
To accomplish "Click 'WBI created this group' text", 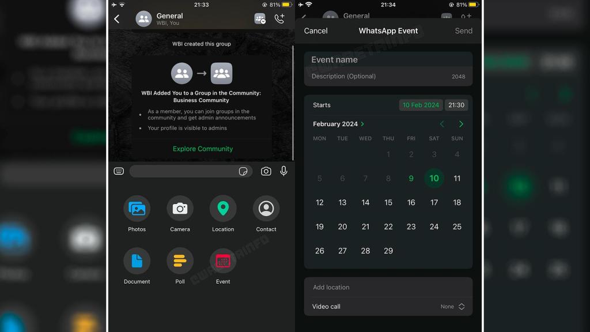I will (x=202, y=44).
